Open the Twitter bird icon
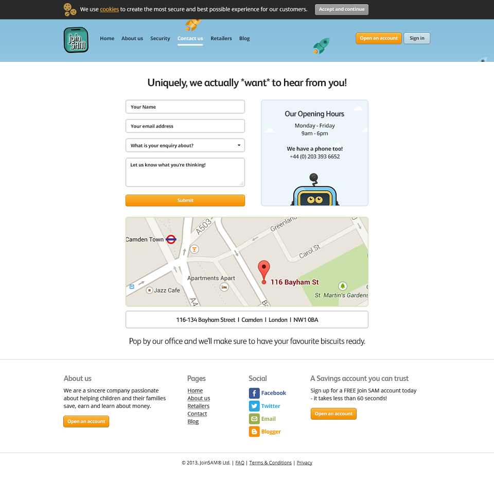 point(254,406)
